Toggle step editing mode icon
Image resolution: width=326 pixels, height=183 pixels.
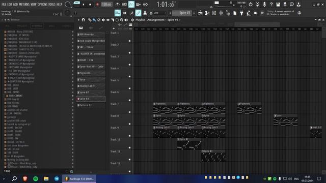click(x=131, y=13)
